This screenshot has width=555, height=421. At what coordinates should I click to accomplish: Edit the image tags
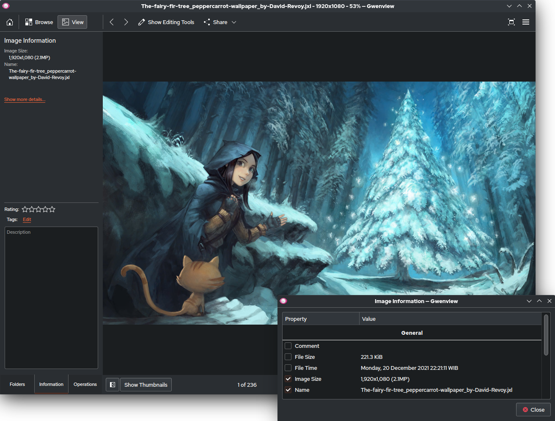[x=27, y=219]
